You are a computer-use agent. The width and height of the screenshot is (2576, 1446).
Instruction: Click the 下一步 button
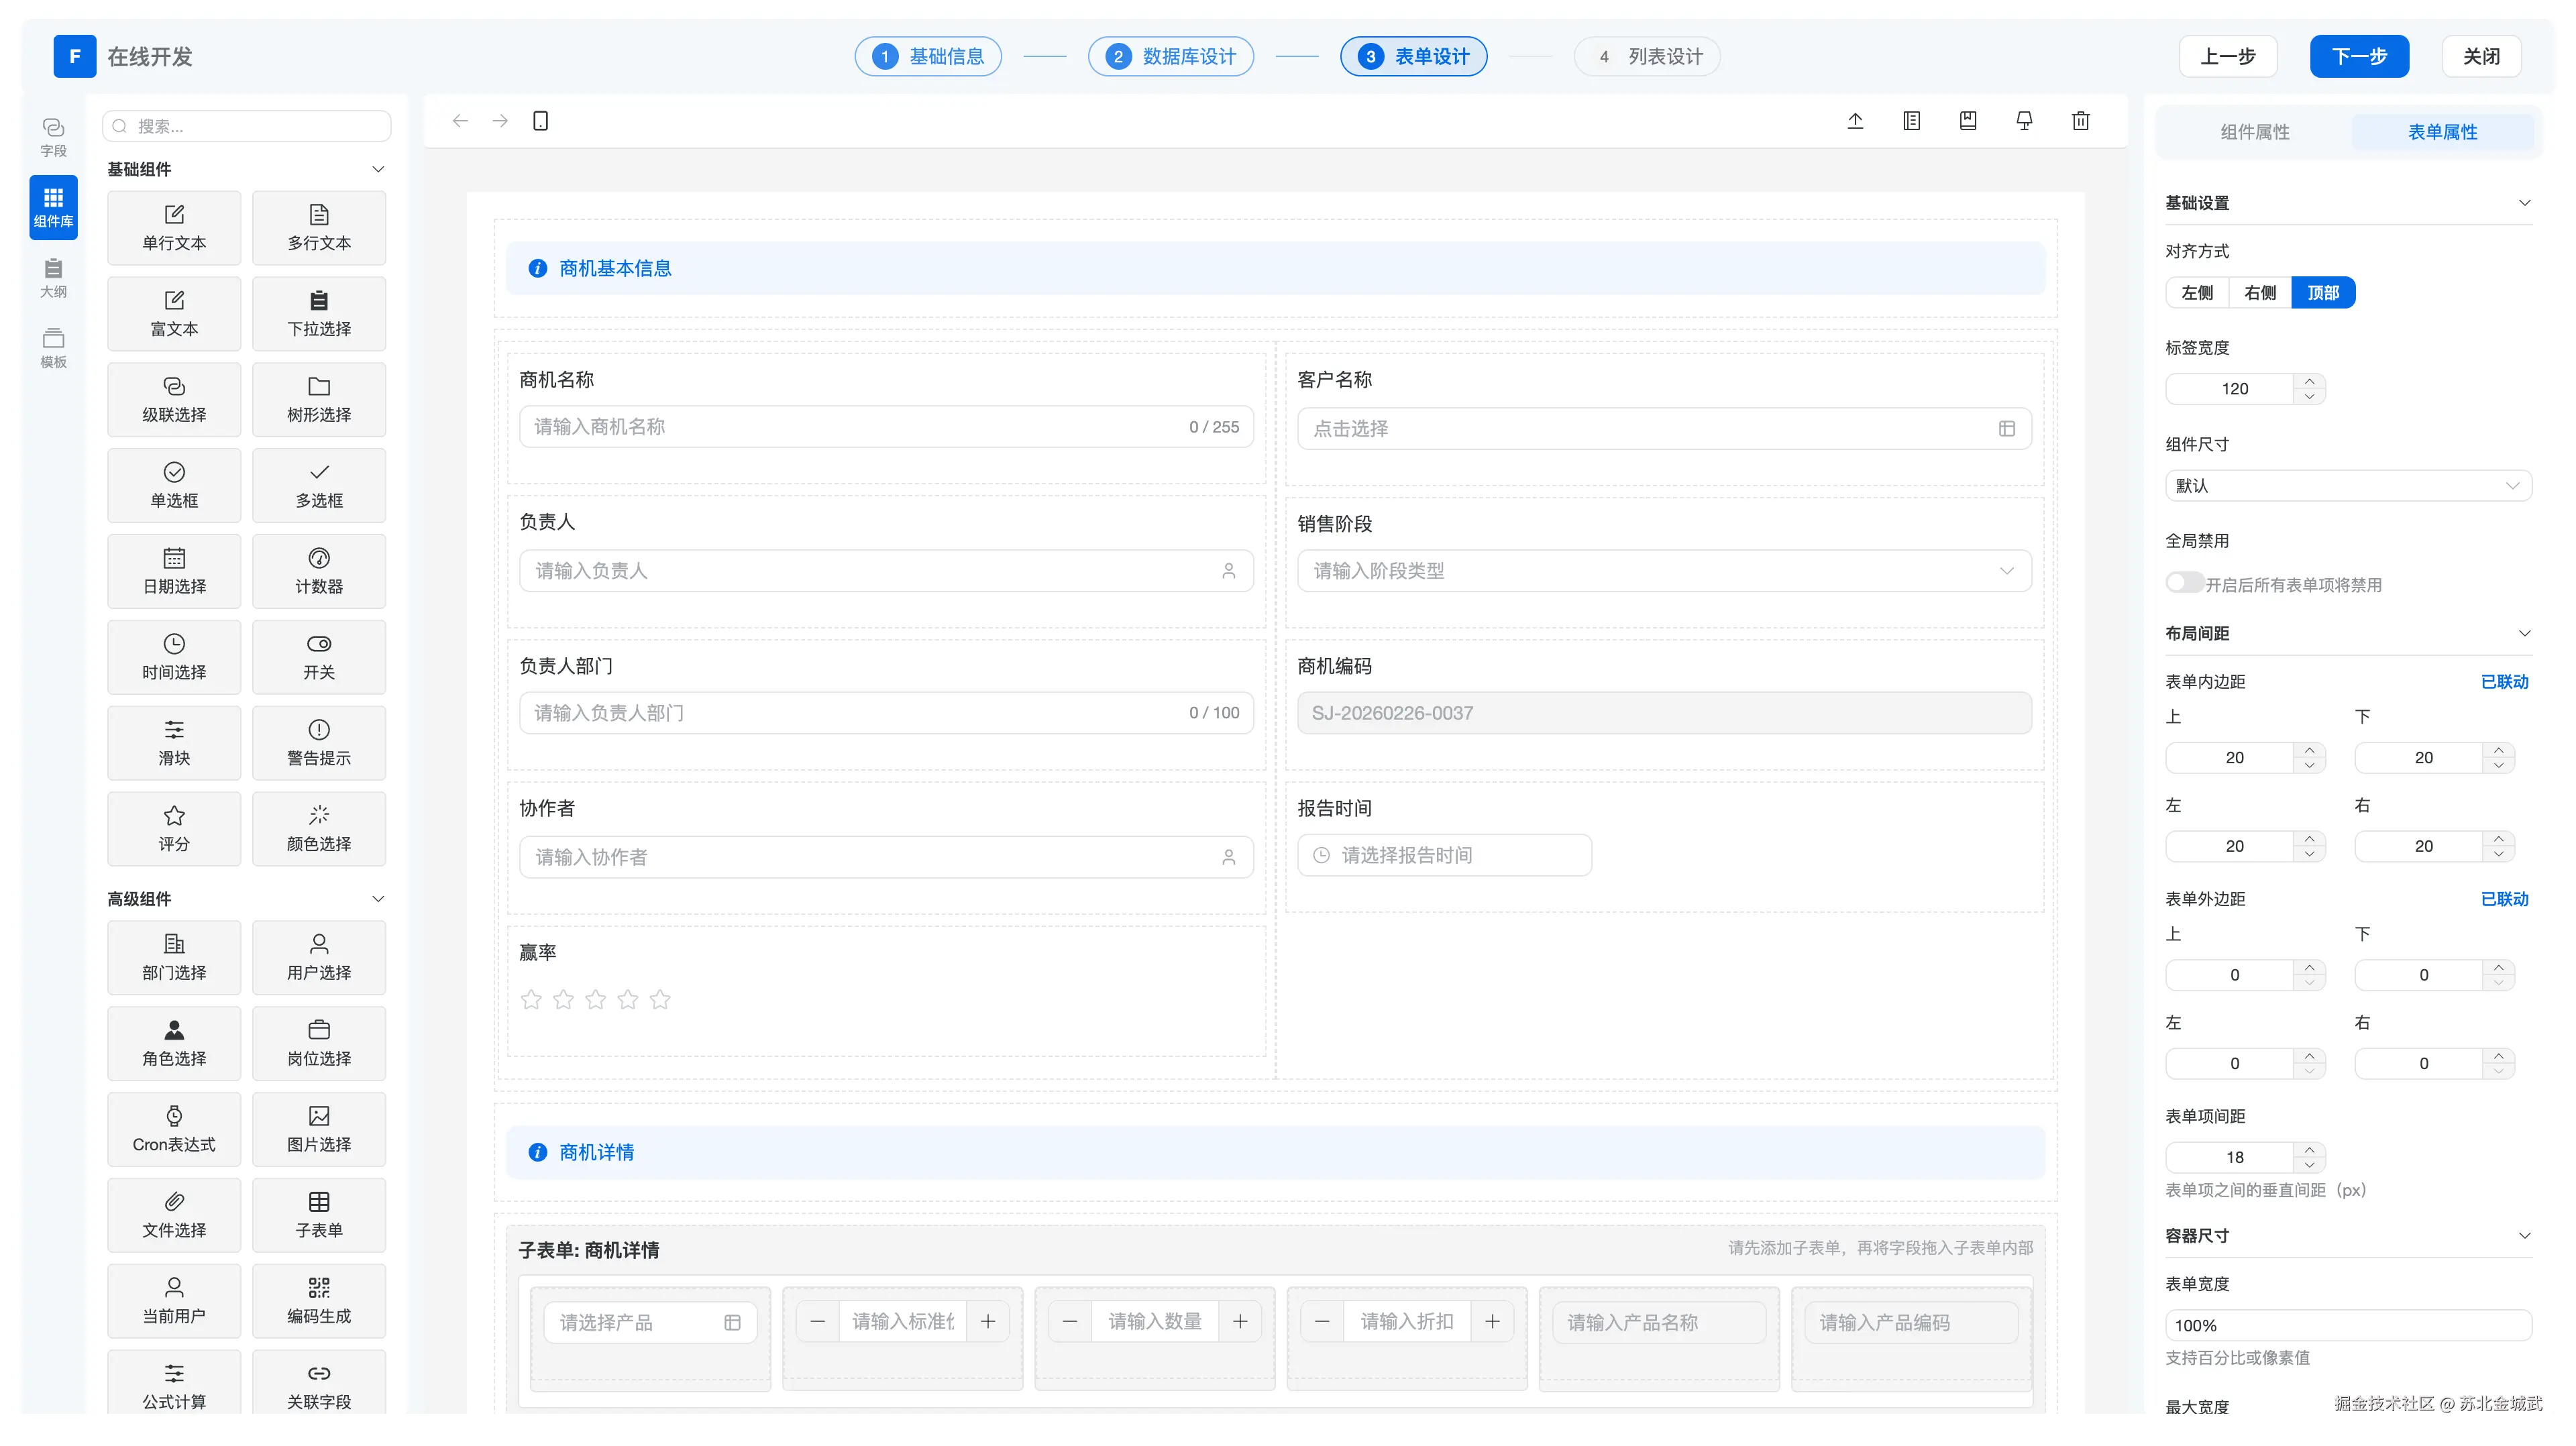click(x=2358, y=56)
